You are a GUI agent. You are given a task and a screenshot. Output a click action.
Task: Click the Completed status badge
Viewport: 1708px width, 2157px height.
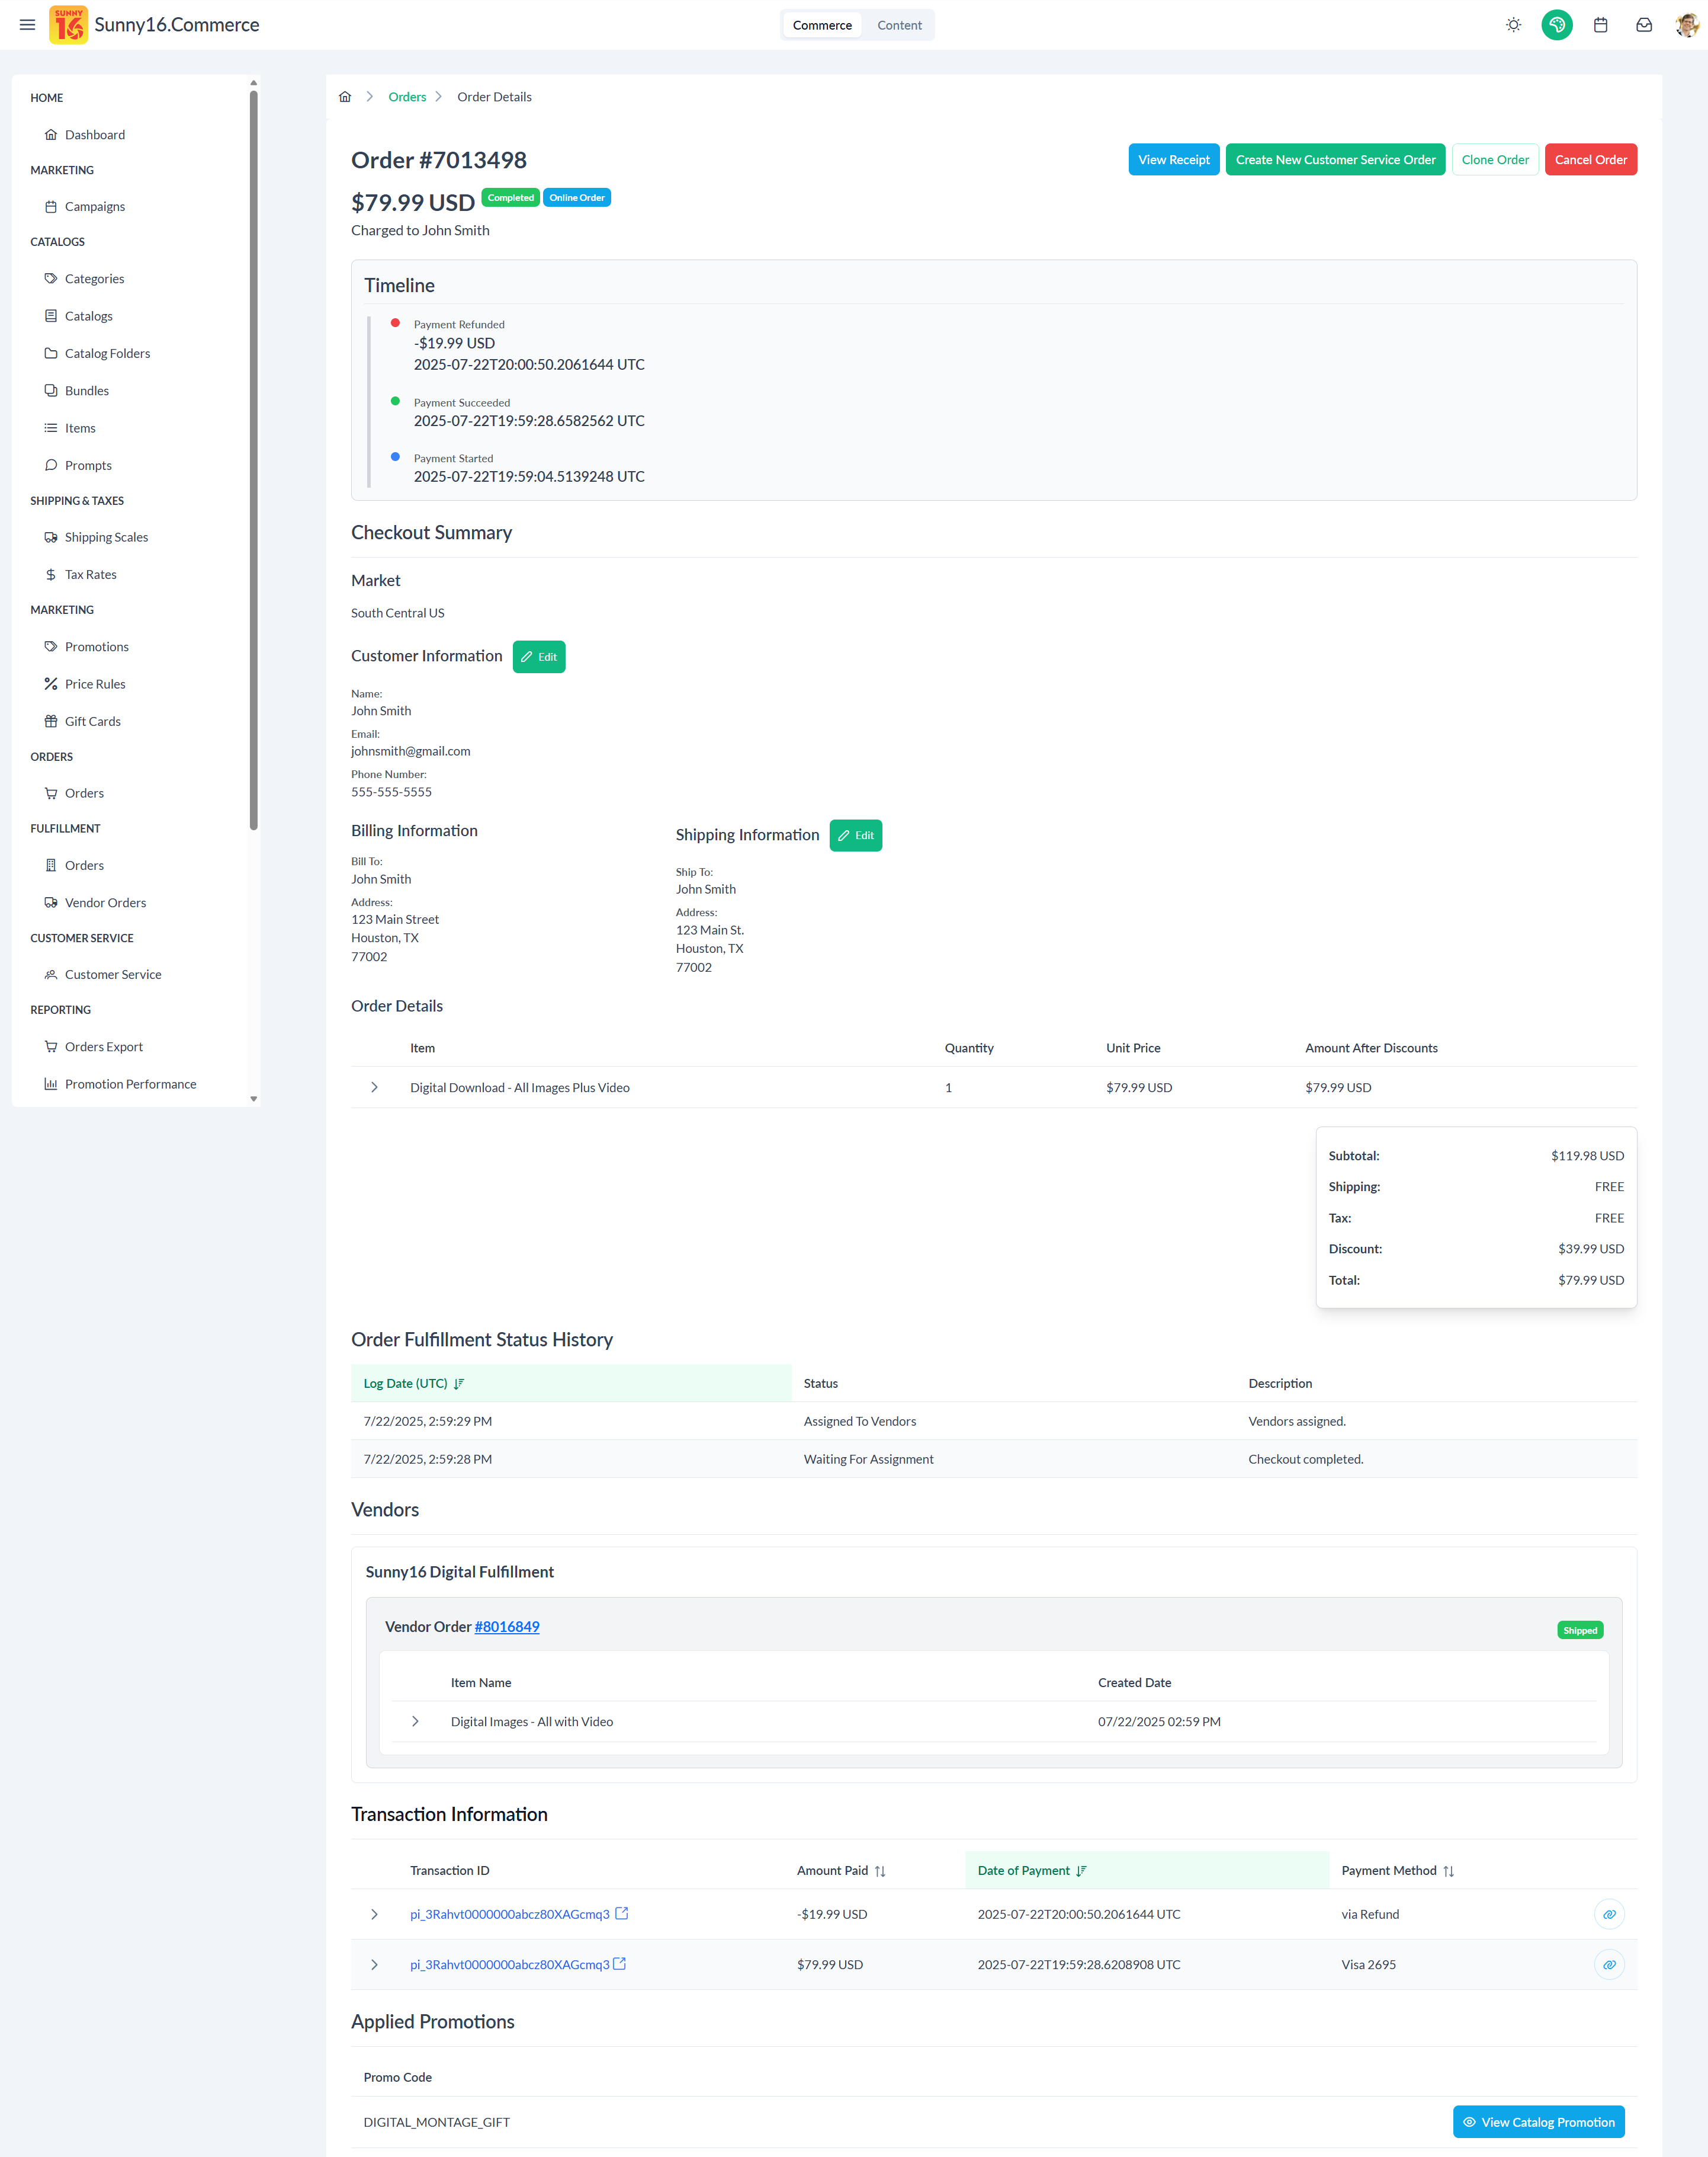510,198
